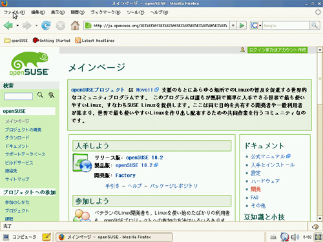The image size is (323, 242).
Task: Open sidebar サイトマップ link
Action: pyautogui.click(x=17, y=179)
